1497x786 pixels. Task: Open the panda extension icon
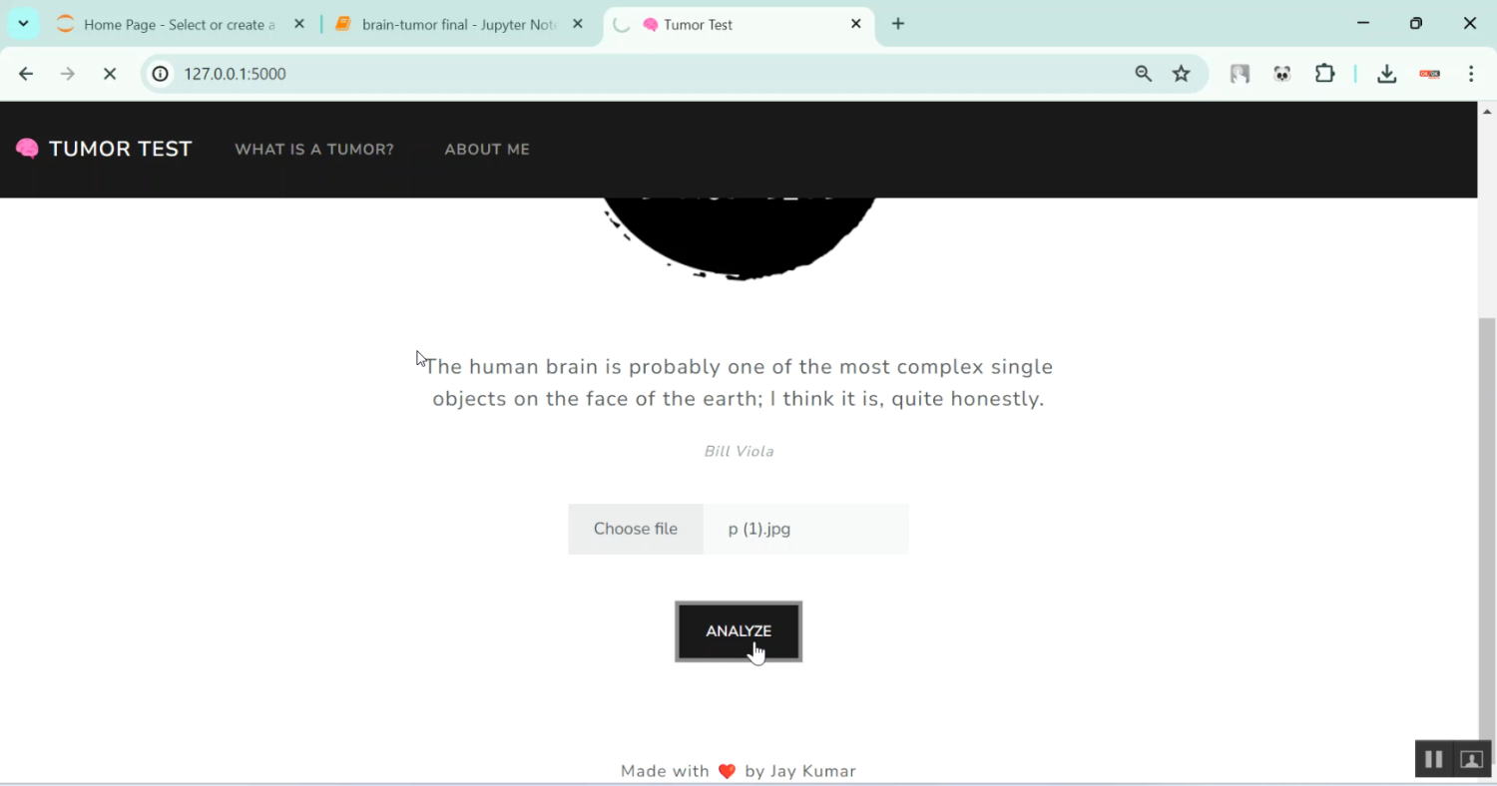click(x=1282, y=74)
